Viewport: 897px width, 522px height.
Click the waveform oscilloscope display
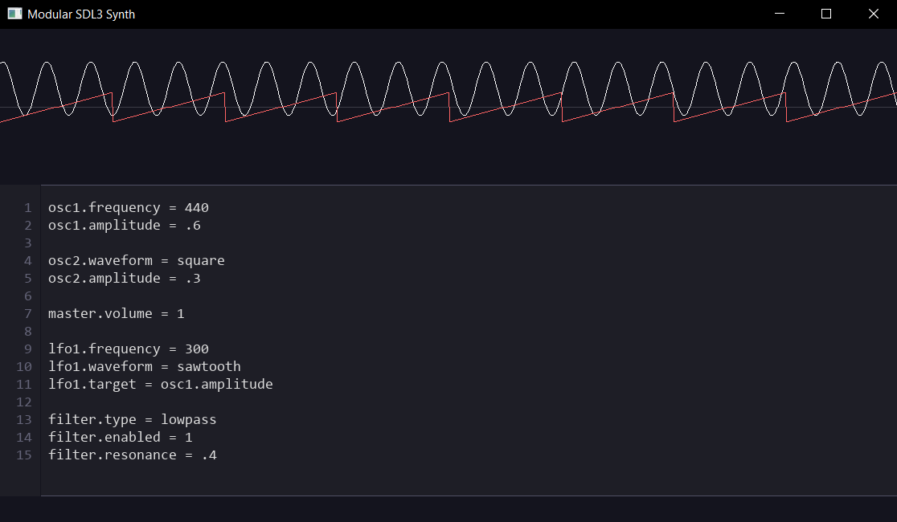(448, 104)
